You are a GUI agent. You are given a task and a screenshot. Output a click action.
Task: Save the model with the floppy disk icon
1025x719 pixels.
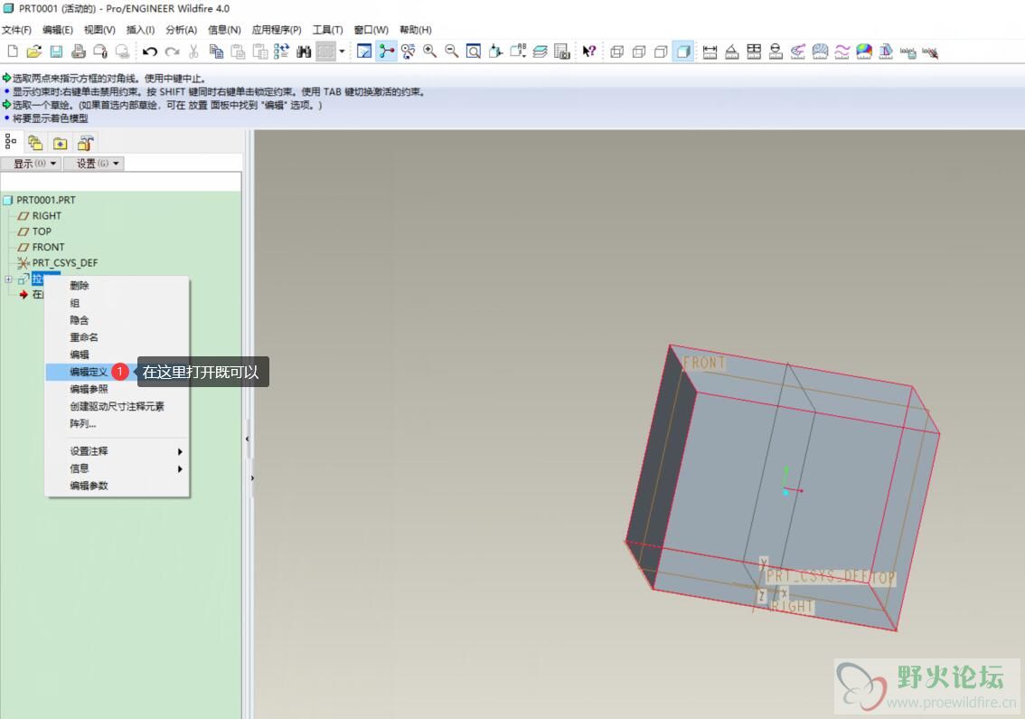tap(56, 51)
